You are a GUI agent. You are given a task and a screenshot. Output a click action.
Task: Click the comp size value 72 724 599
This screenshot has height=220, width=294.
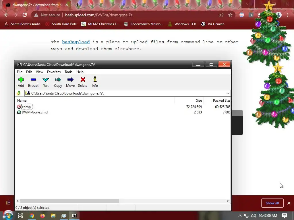[194, 107]
